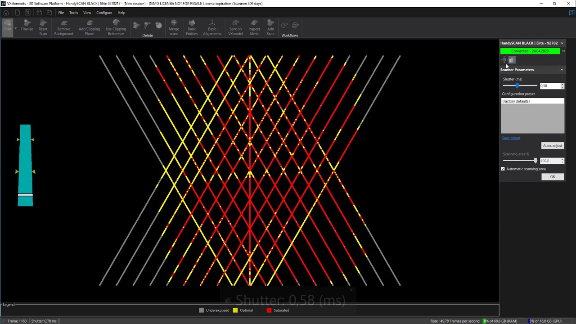Collapse the Scanner Parameters section
576x324 pixels.
pos(562,70)
